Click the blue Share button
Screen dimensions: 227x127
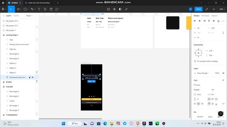pyautogui.click(x=198, y=9)
